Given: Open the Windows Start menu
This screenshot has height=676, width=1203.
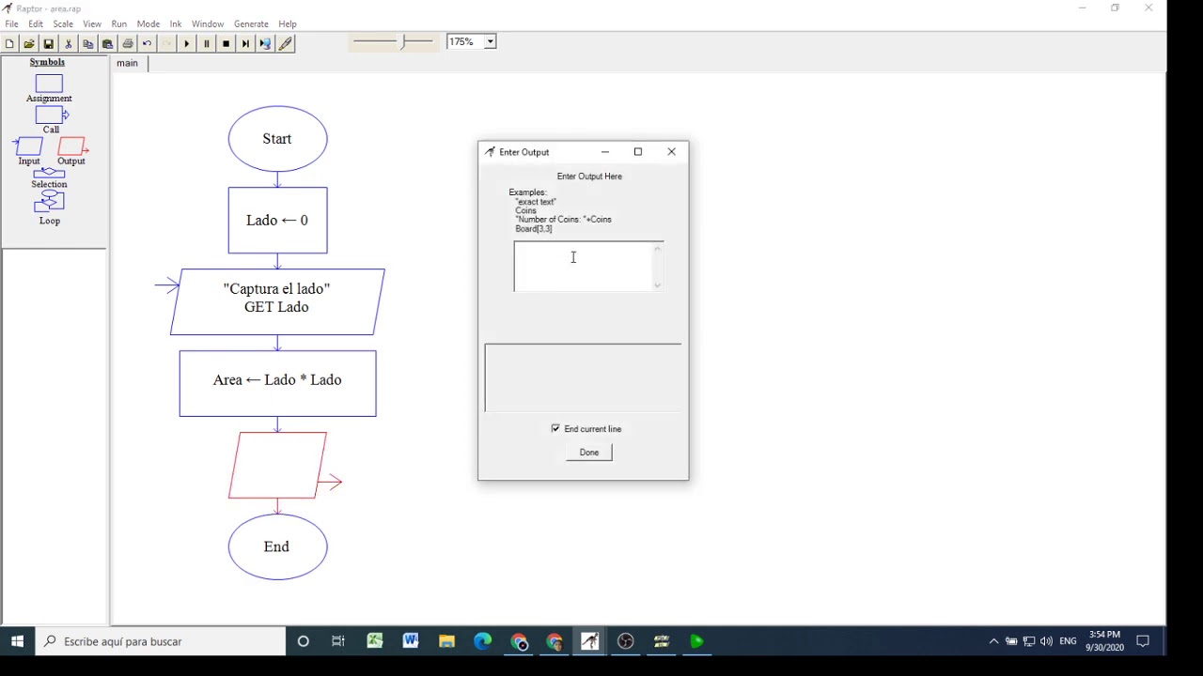Looking at the screenshot, I should pyautogui.click(x=17, y=641).
